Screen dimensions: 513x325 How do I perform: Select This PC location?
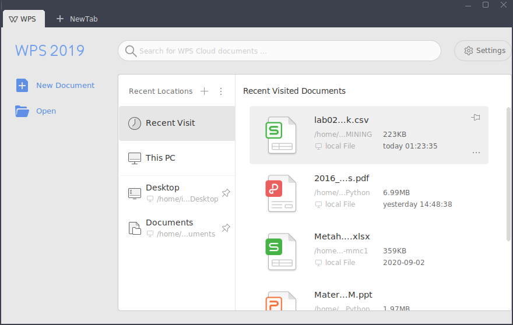177,158
